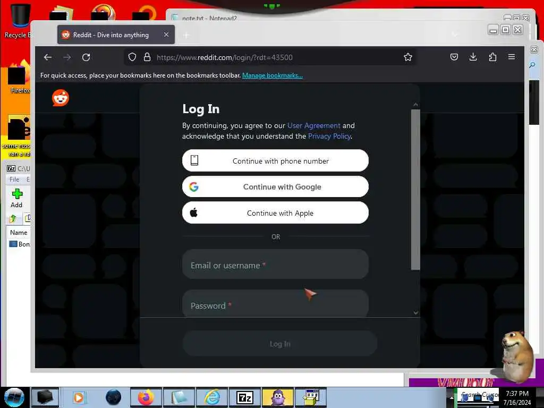This screenshot has width=544, height=408.
Task: Open the Firefox taskbar icon
Action: 146,397
